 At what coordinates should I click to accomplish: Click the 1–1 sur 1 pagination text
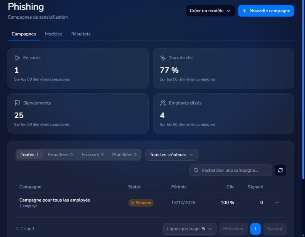coord(25,229)
